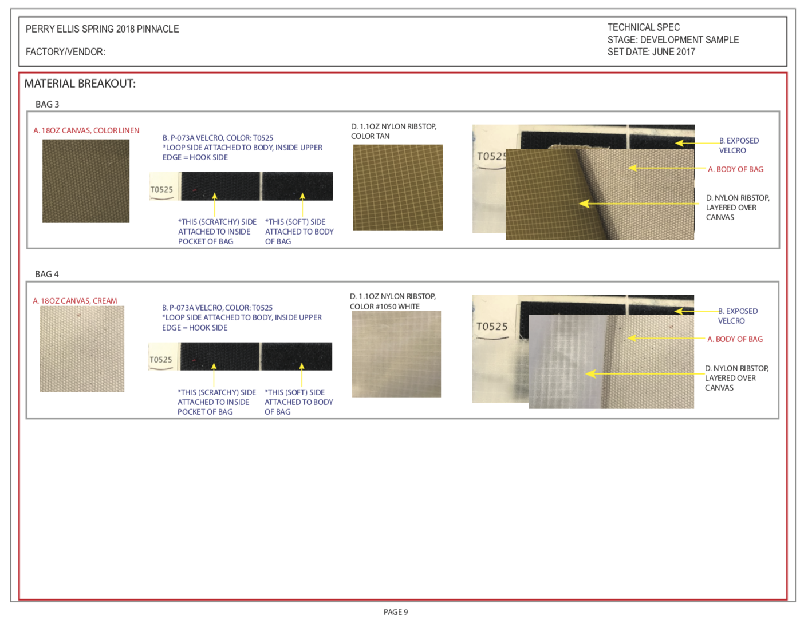Click the Bag 3 T0525 velcro strip image

(x=241, y=186)
